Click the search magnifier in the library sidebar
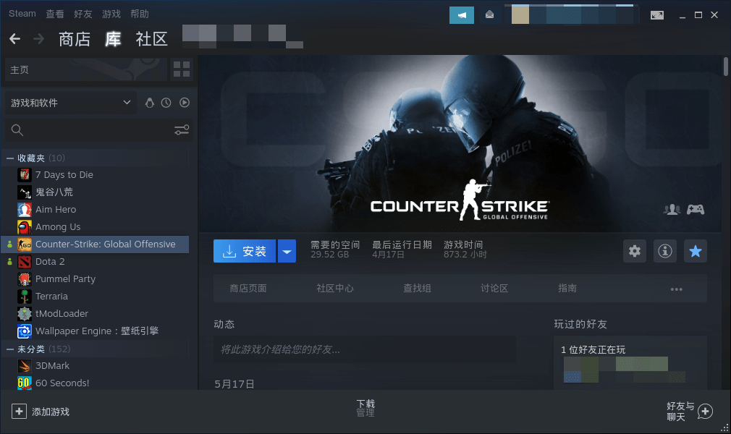 pyautogui.click(x=17, y=130)
